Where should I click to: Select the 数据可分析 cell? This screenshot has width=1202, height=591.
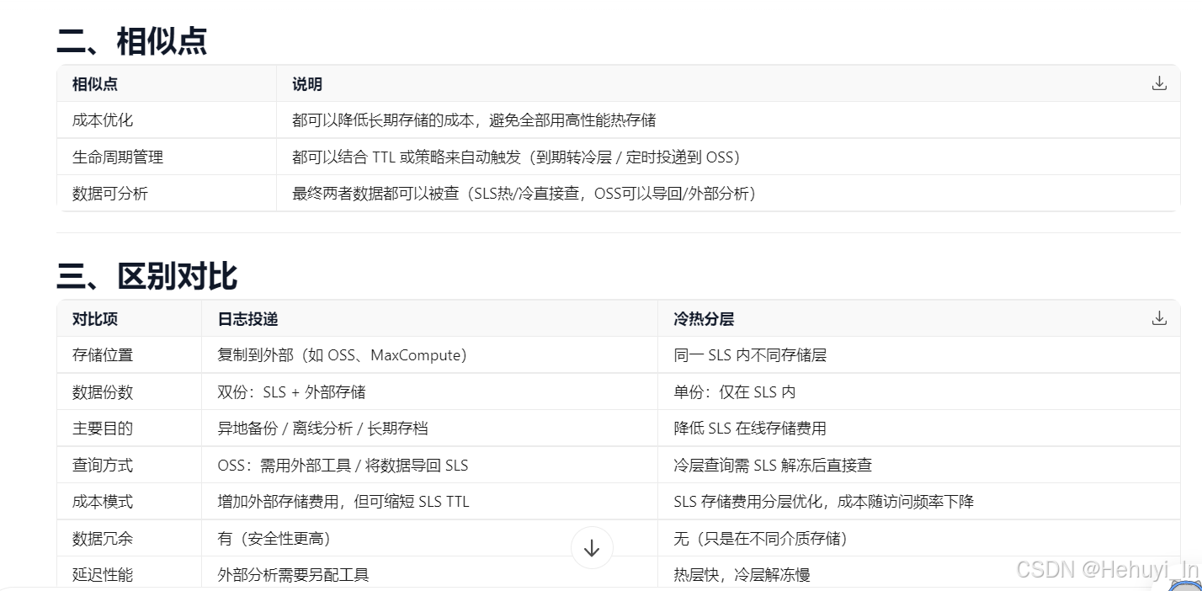click(x=110, y=194)
